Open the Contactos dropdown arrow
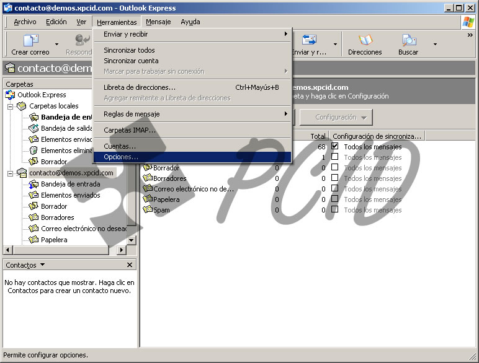 [x=42, y=265]
